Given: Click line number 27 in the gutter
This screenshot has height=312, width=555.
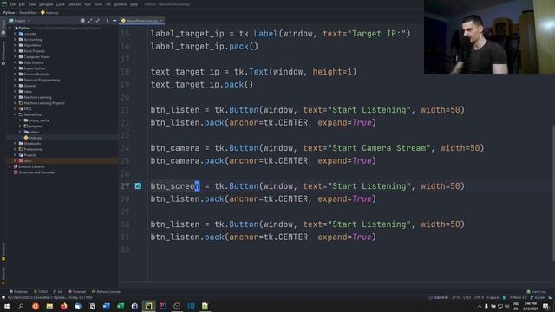Looking at the screenshot, I should [x=125, y=186].
